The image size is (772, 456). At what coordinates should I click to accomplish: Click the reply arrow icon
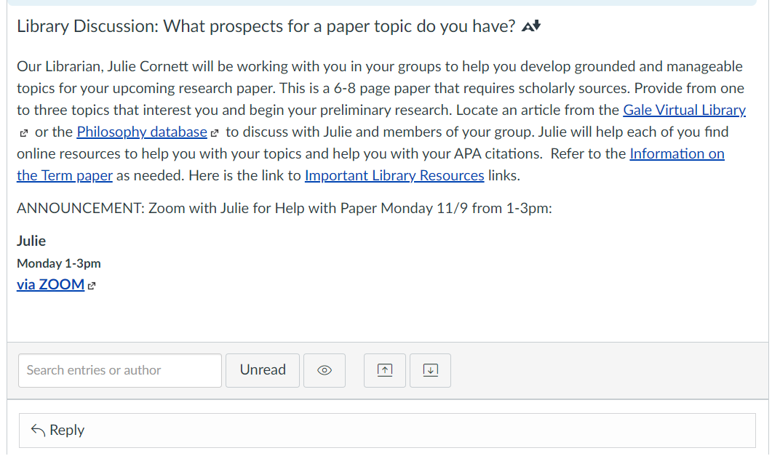38,431
